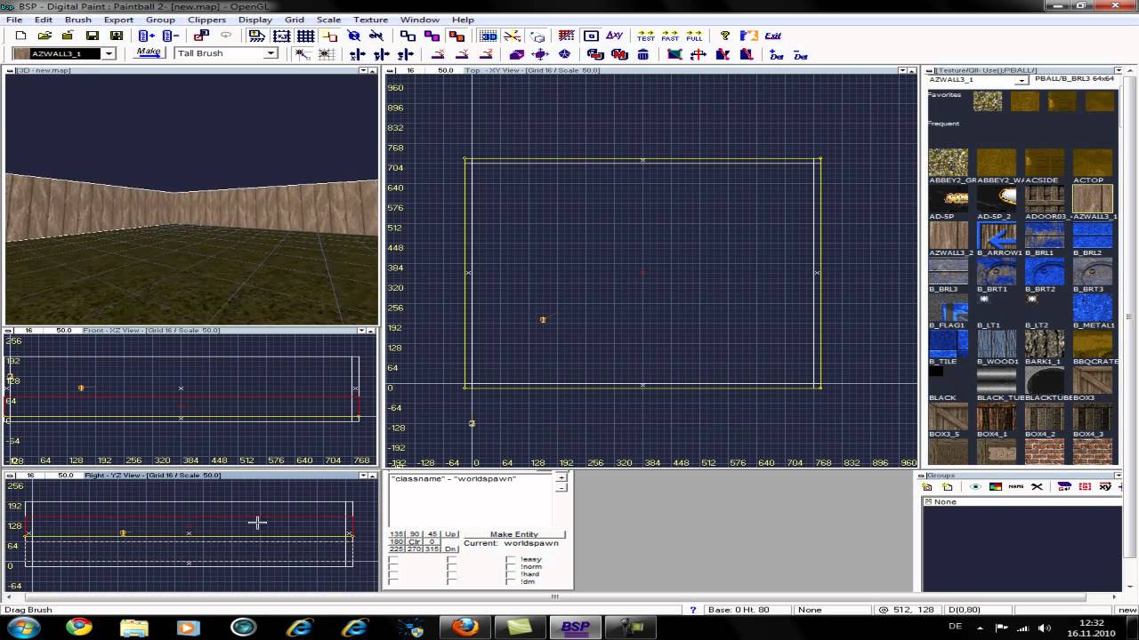Expand the texture name dropdown in Texture panel
Viewport: 1139px width, 640px height.
click(x=1023, y=80)
